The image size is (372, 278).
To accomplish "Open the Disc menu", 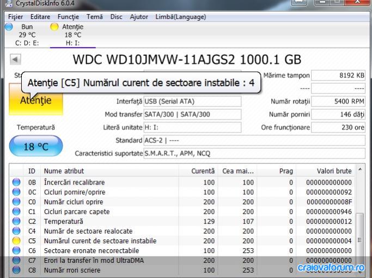I will (116, 17).
